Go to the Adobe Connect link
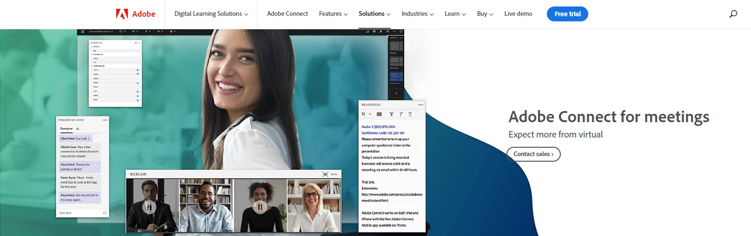 coord(287,14)
